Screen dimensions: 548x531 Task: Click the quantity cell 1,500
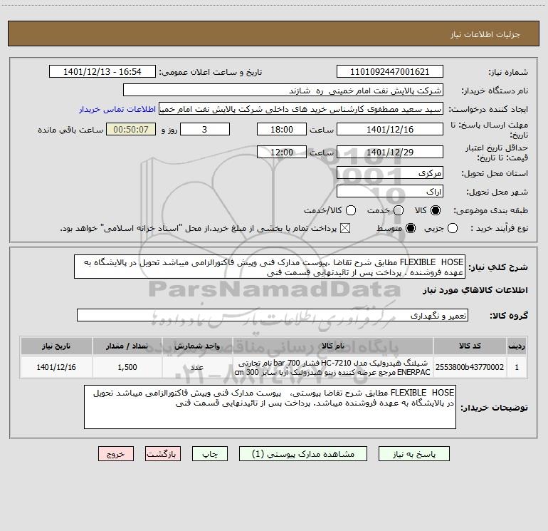coord(127,367)
